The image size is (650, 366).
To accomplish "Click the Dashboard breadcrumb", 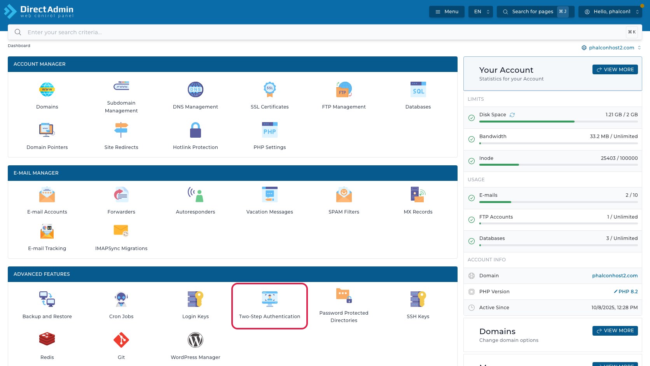I will tap(19, 46).
